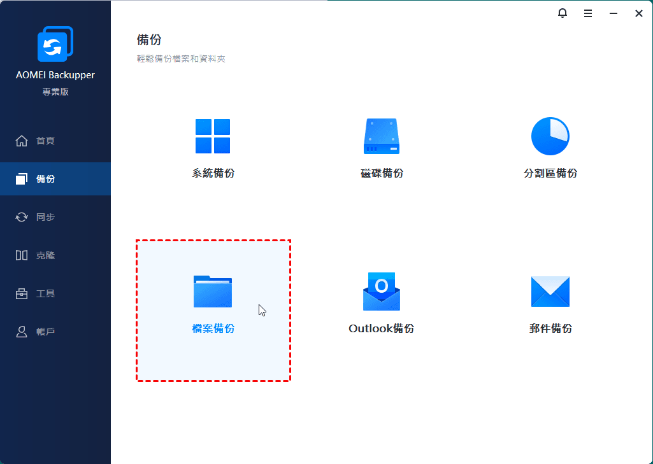Viewport: 653px width, 464px height.
Task: Switch to 克隆 in the sidebar
Action: pyautogui.click(x=55, y=255)
